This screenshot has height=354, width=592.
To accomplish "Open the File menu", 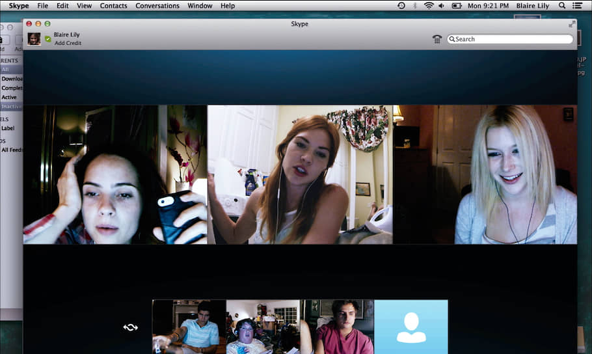I will tap(42, 6).
